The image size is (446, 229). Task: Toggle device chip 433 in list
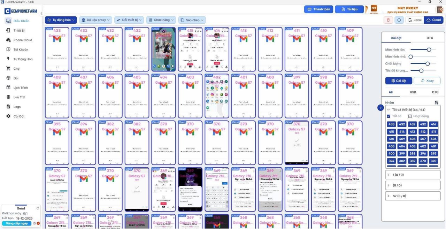(391, 124)
